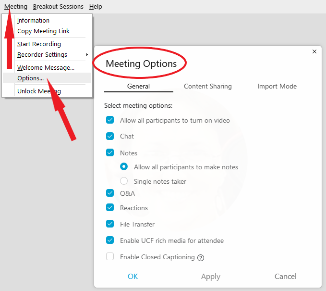Switch to the Content Sharing tab
The width and height of the screenshot is (326, 291).
pos(208,86)
